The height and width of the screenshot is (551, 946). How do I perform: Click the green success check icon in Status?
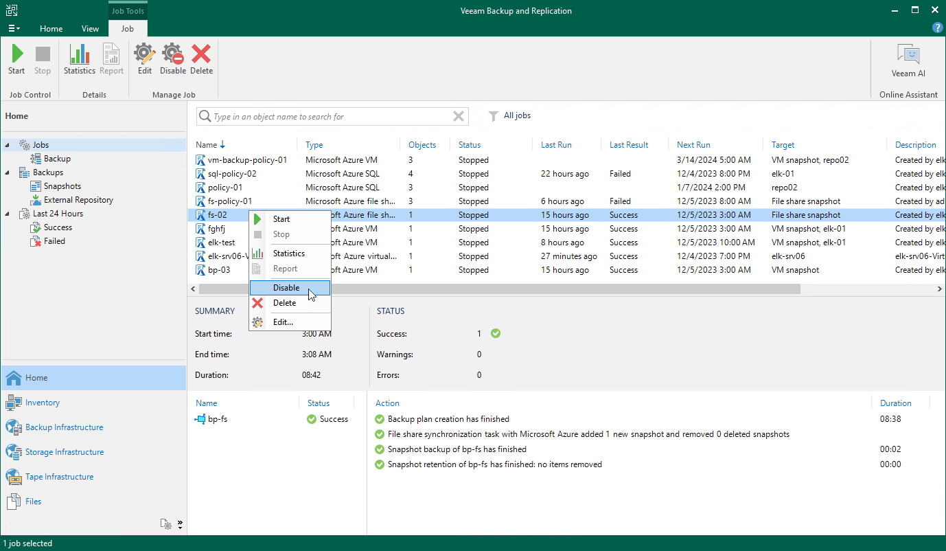pyautogui.click(x=496, y=334)
